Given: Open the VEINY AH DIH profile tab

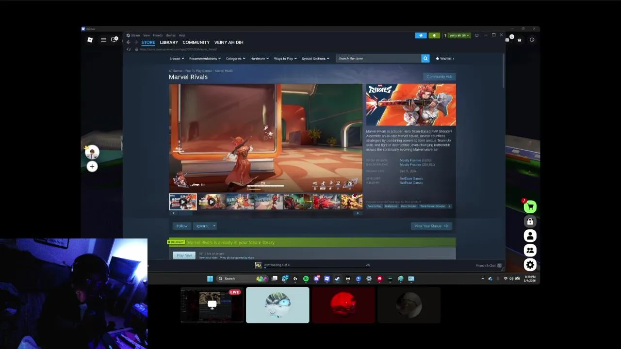Looking at the screenshot, I should [x=229, y=43].
